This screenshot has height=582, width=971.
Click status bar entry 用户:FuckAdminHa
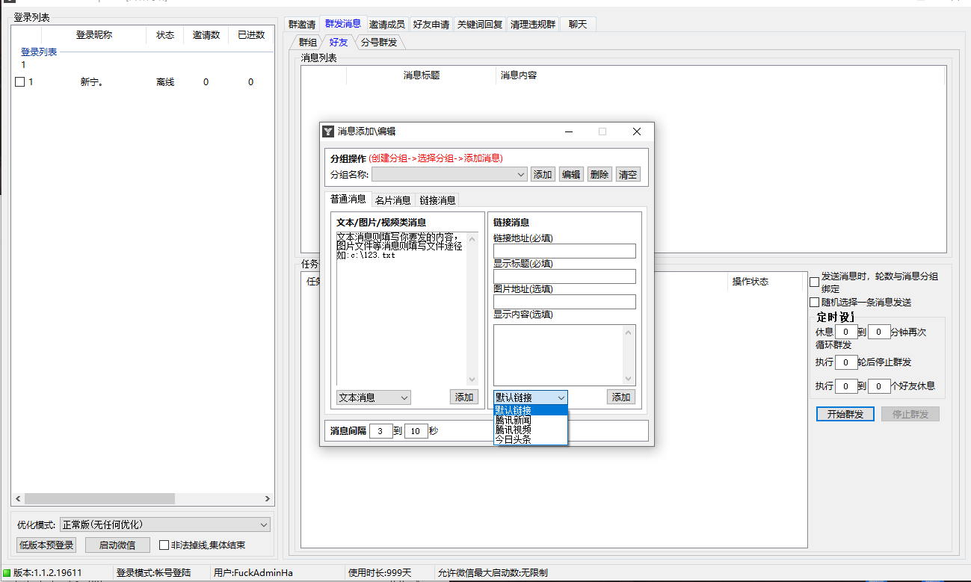[x=253, y=573]
